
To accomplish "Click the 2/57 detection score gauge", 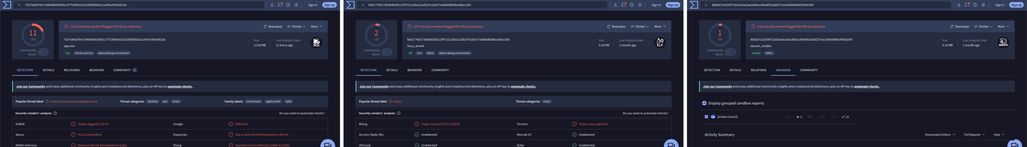I will (x=376, y=34).
